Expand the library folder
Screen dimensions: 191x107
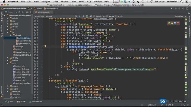[x=7, y=58]
